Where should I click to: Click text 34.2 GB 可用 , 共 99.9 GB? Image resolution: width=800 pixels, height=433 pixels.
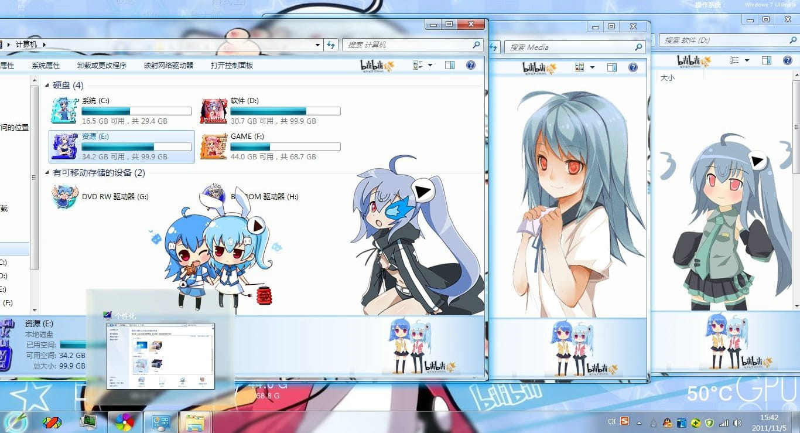(x=125, y=157)
